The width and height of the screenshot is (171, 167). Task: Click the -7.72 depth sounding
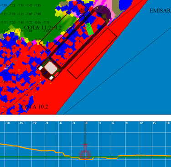[x=29, y=22]
